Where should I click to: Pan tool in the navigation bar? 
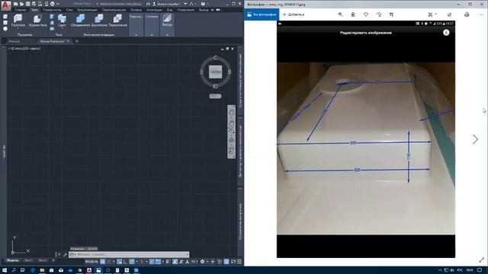pyautogui.click(x=231, y=123)
